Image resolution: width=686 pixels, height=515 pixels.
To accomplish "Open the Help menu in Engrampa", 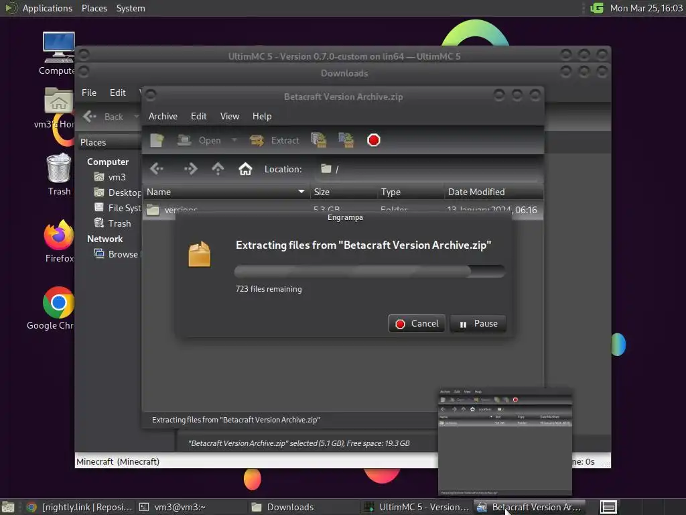I will pos(262,117).
